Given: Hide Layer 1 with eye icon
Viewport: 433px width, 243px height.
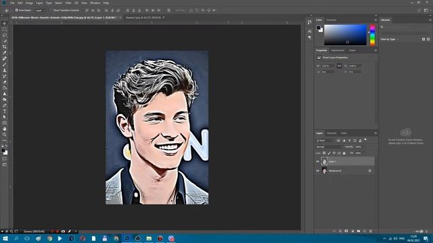Looking at the screenshot, I should click(x=317, y=162).
